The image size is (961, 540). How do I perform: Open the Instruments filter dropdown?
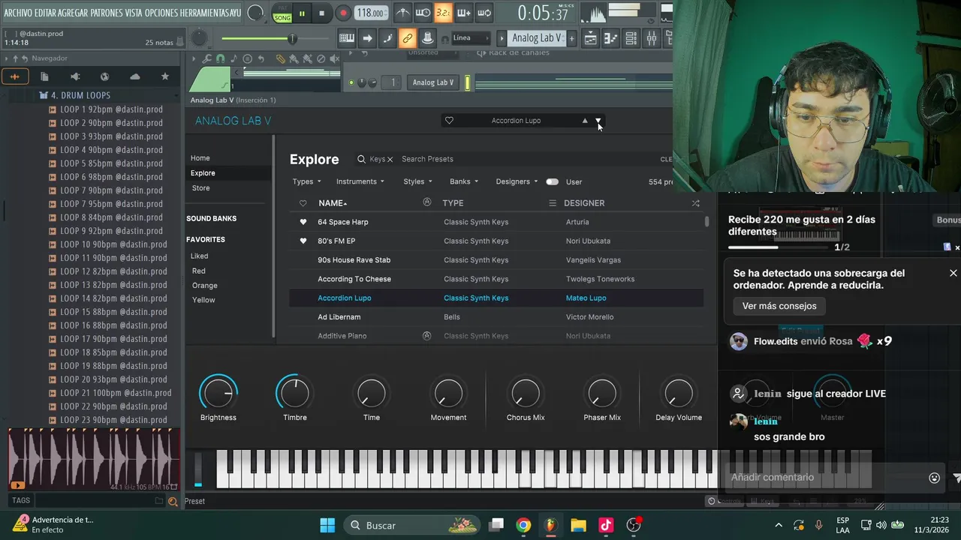[360, 181]
